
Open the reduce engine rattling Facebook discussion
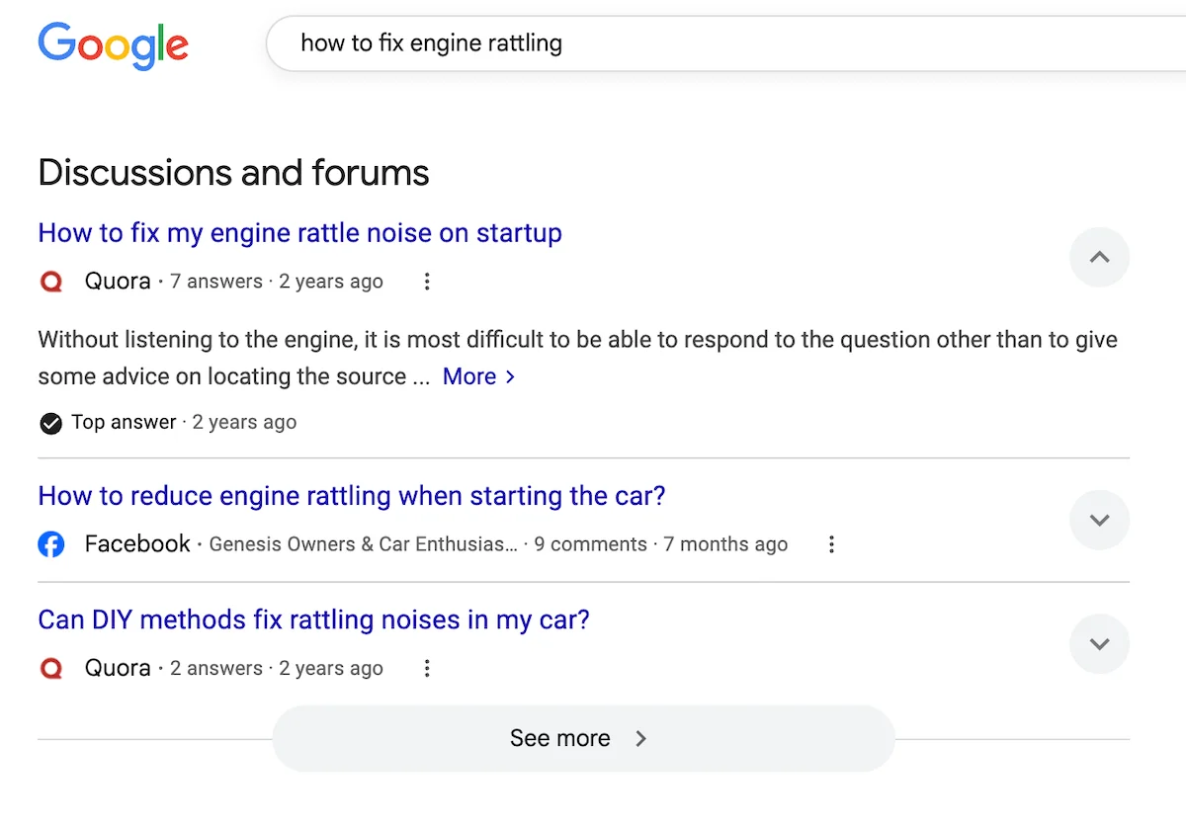tap(351, 496)
